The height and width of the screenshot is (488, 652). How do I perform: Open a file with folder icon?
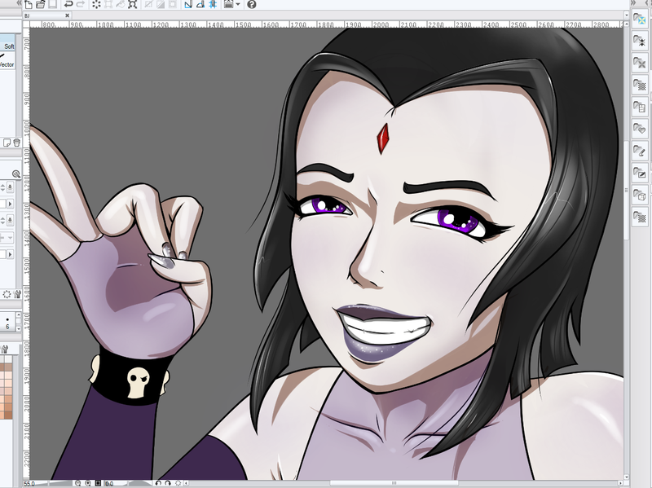40,5
